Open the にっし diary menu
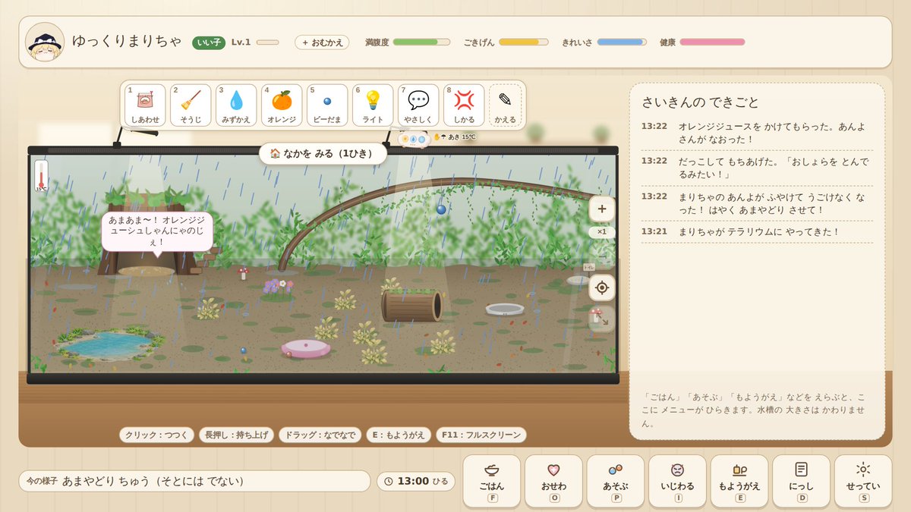Image resolution: width=911 pixels, height=512 pixels. tap(801, 481)
